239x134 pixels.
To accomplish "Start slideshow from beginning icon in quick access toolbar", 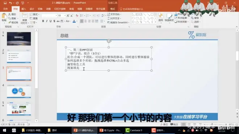I will pos(23,3).
